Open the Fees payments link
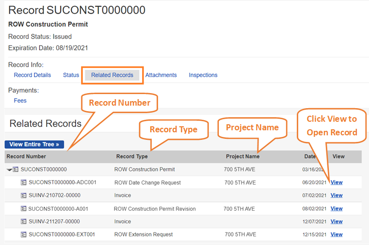The width and height of the screenshot is (369, 245). (20, 101)
